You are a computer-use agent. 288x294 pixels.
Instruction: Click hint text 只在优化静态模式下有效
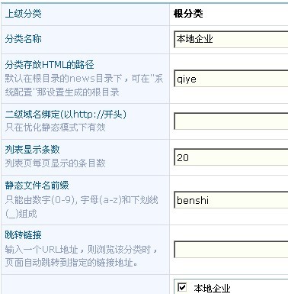tap(55, 128)
